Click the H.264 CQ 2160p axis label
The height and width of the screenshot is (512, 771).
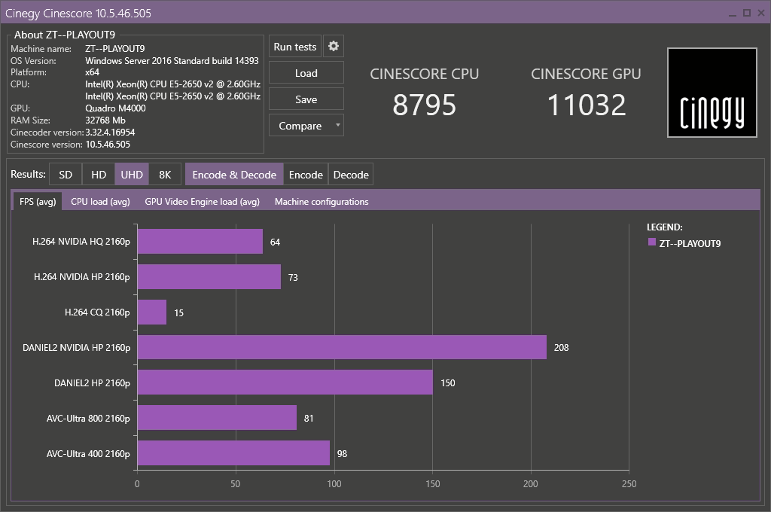(97, 312)
